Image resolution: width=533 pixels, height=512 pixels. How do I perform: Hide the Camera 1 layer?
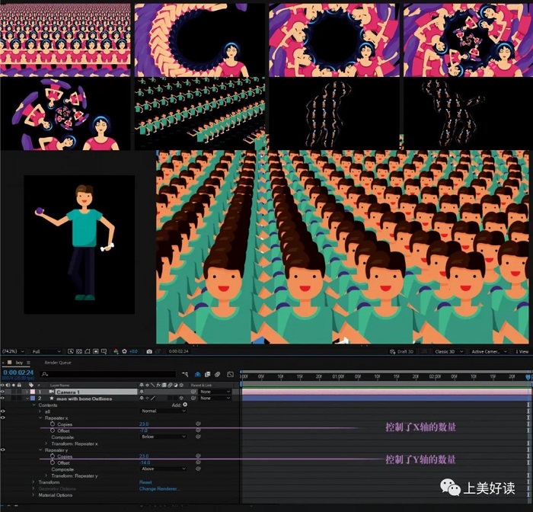4,392
